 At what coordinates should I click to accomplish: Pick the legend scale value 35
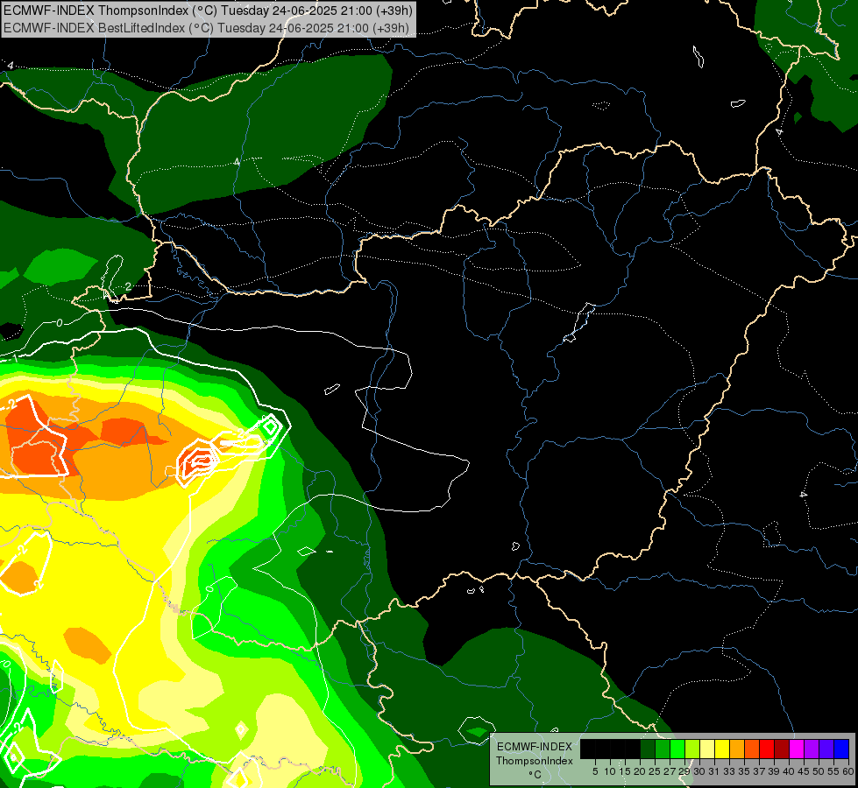click(744, 771)
